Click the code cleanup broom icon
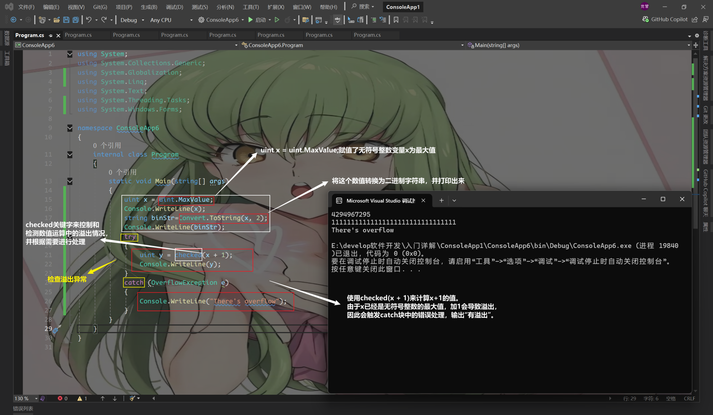 (132, 398)
